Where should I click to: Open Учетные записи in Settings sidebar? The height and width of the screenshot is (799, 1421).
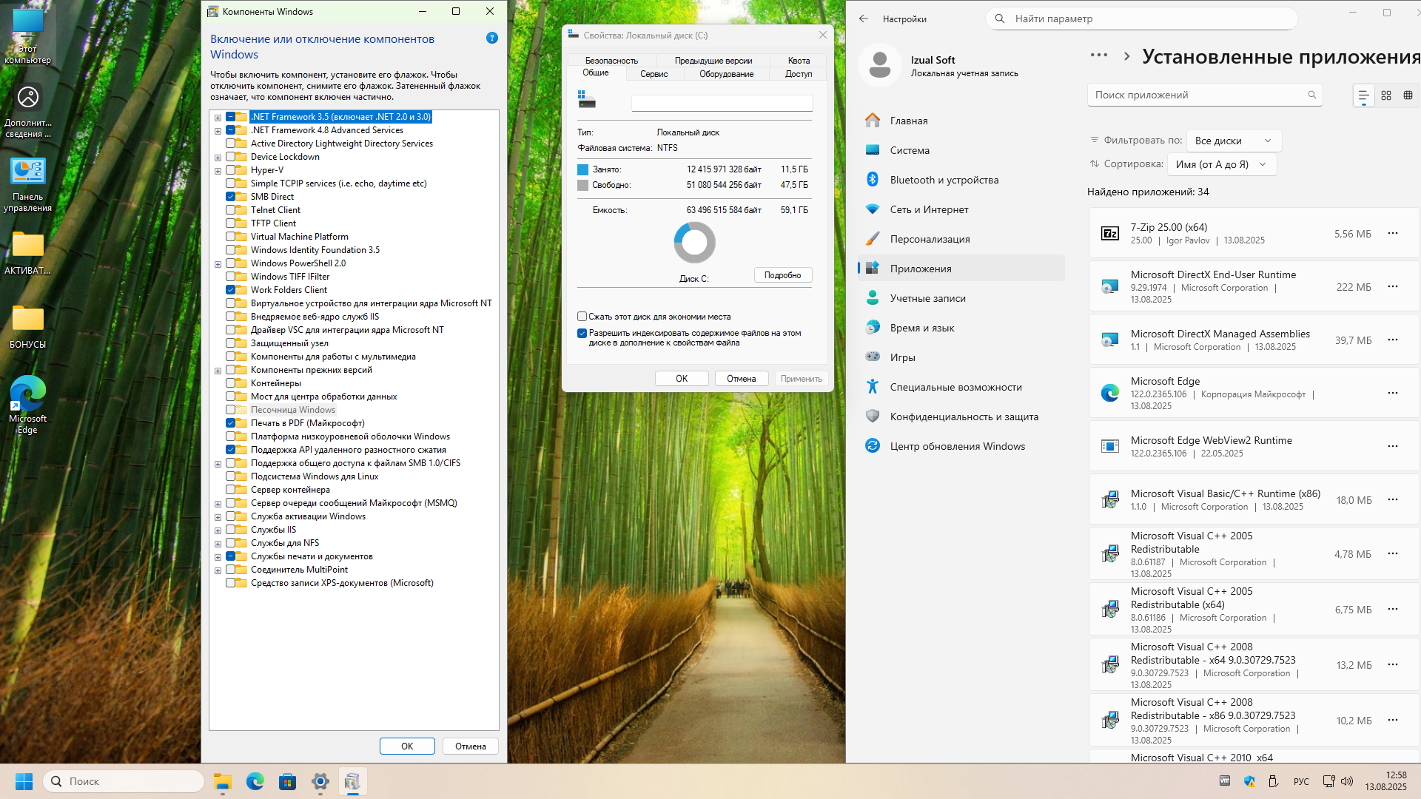click(961, 298)
